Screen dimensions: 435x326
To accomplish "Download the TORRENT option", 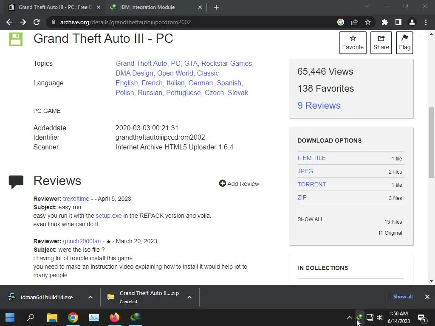I will pyautogui.click(x=311, y=184).
